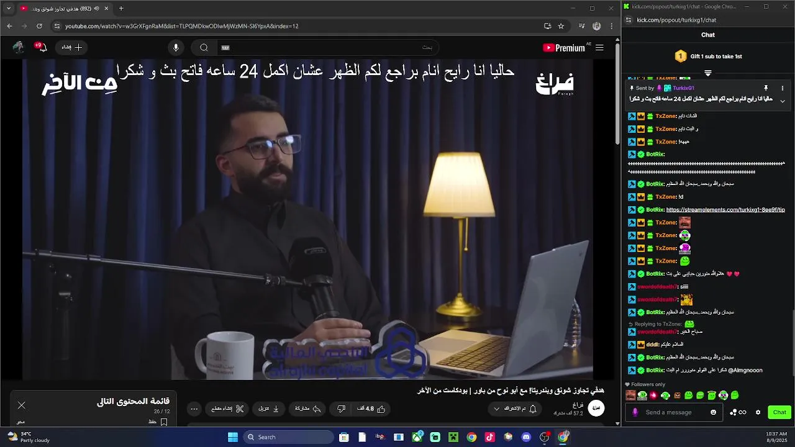Viewport: 795px width, 447px height.
Task: Click the YouTube voice search microphone icon
Action: point(176,47)
